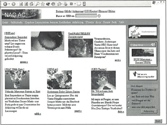This screenshot has width=167, height=125.
Task: Follow the 'amet »' read-more link
Action: click(x=78, y=111)
